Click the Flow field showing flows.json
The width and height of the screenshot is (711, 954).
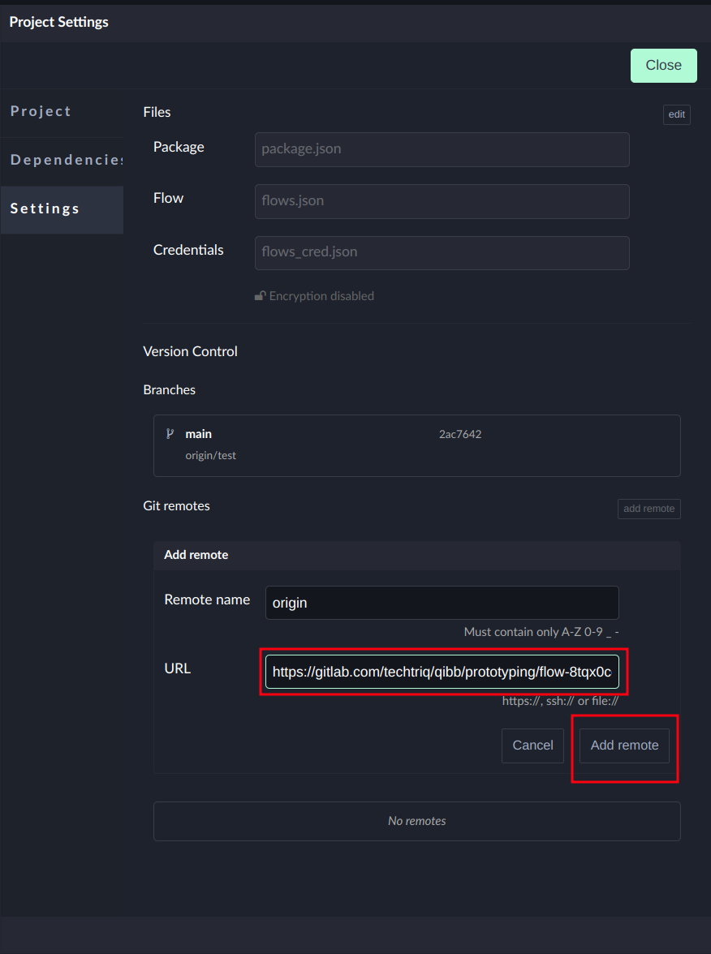click(x=442, y=201)
